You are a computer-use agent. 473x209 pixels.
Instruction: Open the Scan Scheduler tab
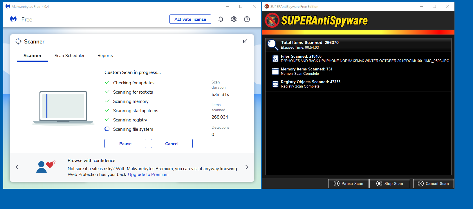click(70, 56)
